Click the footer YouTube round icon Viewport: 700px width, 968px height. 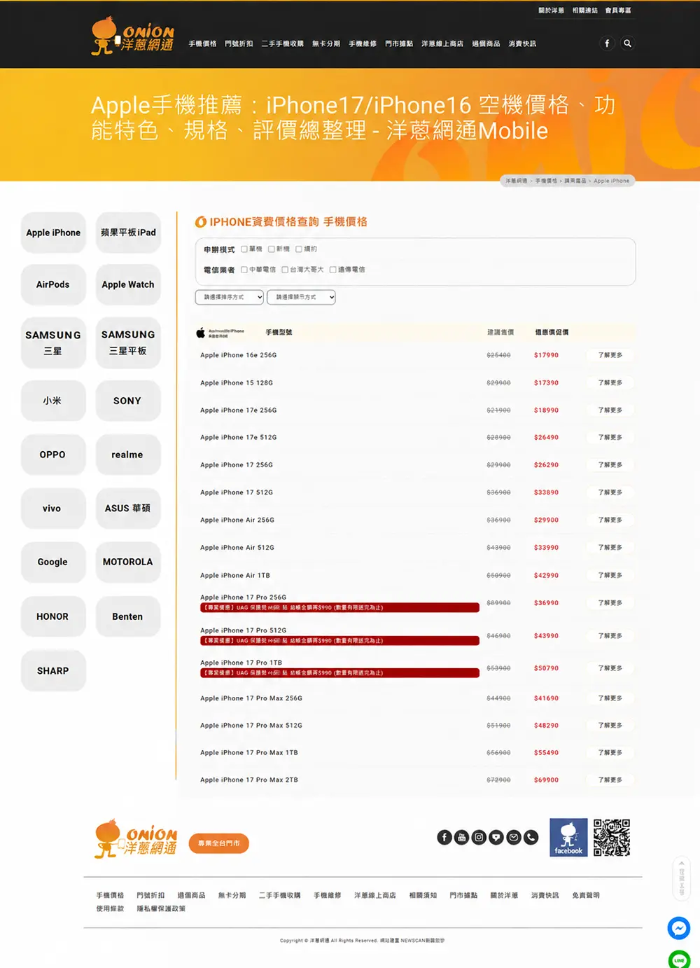tap(461, 837)
